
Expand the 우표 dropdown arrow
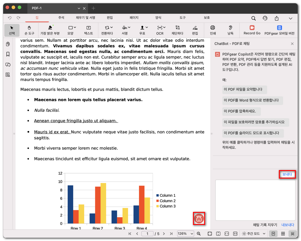coord(147,28)
